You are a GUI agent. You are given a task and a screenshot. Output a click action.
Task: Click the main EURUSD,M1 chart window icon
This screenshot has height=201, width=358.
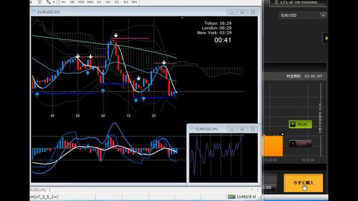34,12
